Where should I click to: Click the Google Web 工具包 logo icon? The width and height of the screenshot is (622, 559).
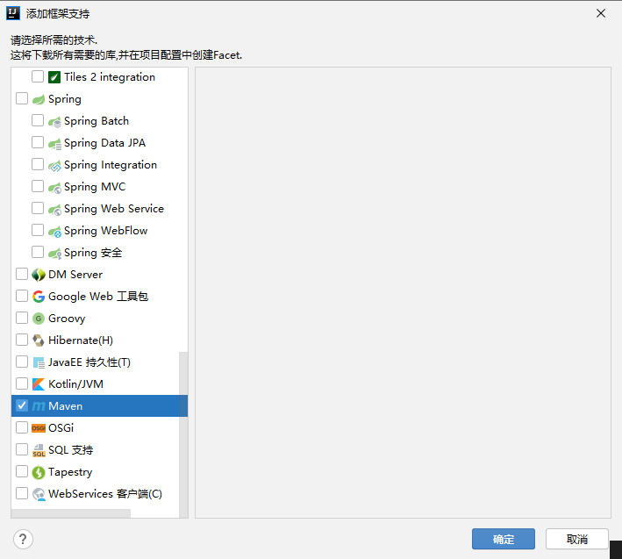click(39, 297)
